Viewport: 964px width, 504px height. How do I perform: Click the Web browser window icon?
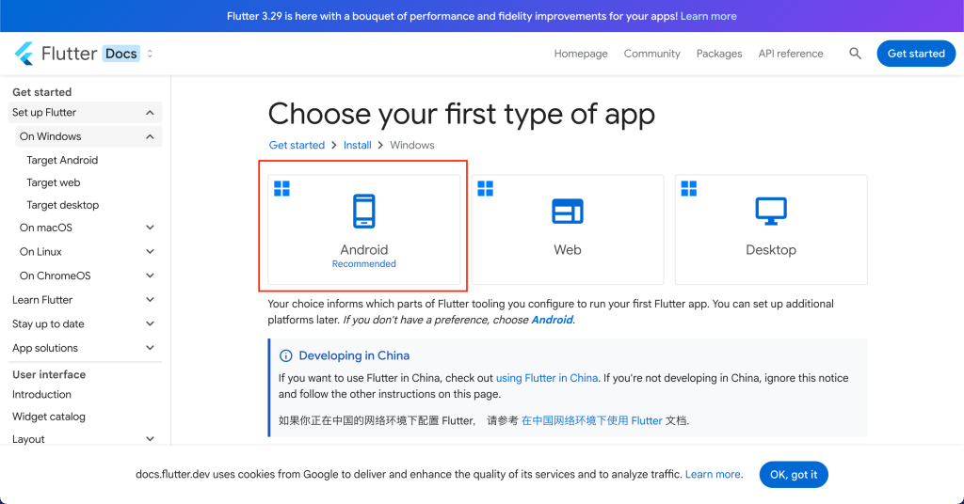coord(567,212)
